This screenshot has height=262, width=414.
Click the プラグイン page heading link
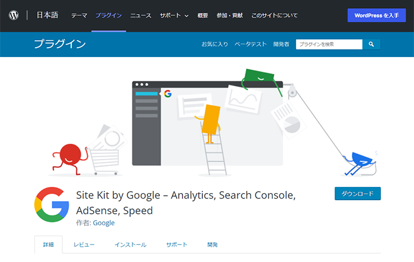point(60,44)
